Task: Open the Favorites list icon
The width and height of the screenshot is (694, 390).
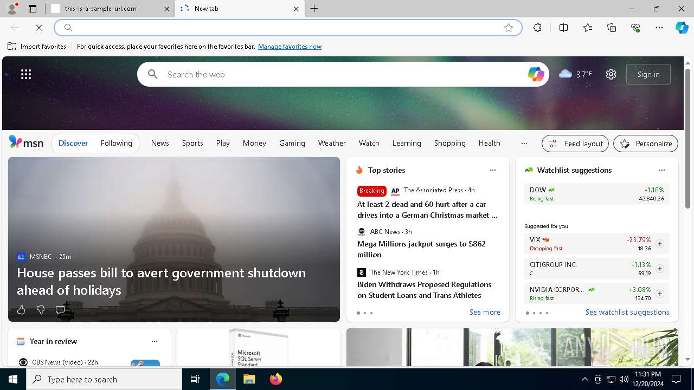Action: coord(588,28)
